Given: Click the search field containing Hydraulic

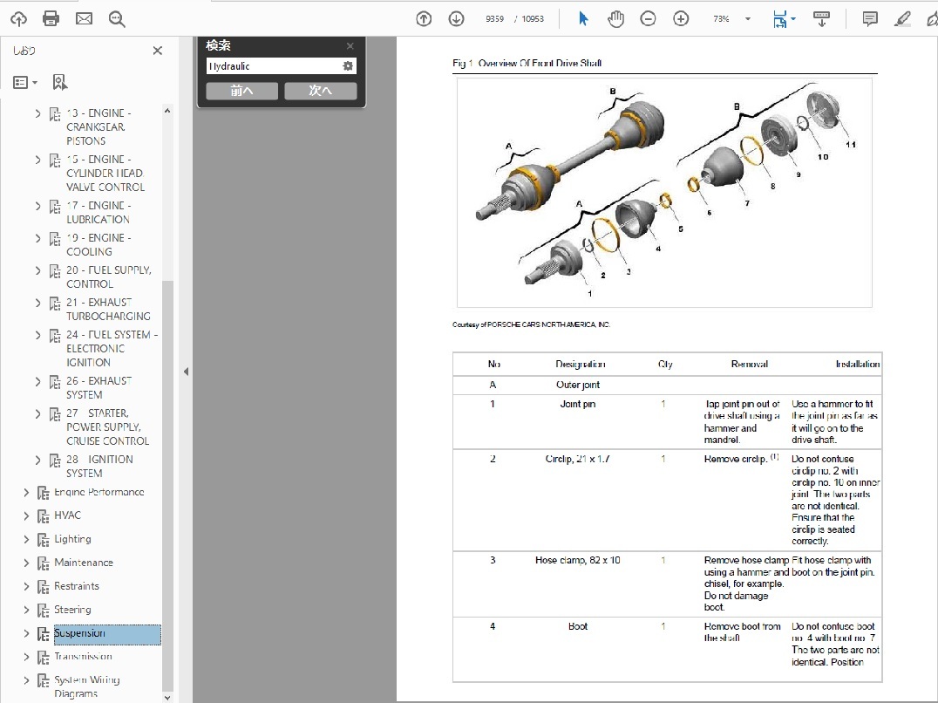Looking at the screenshot, I should [272, 66].
